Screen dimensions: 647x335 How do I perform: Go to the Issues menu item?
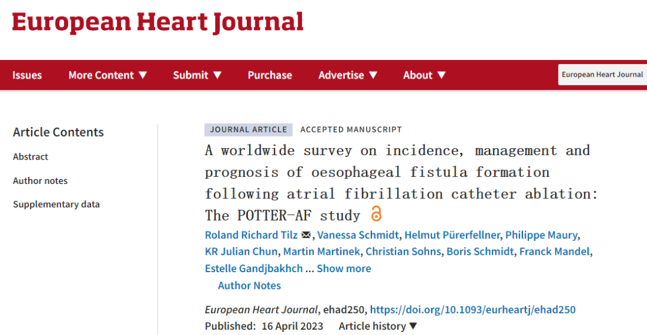[x=27, y=75]
